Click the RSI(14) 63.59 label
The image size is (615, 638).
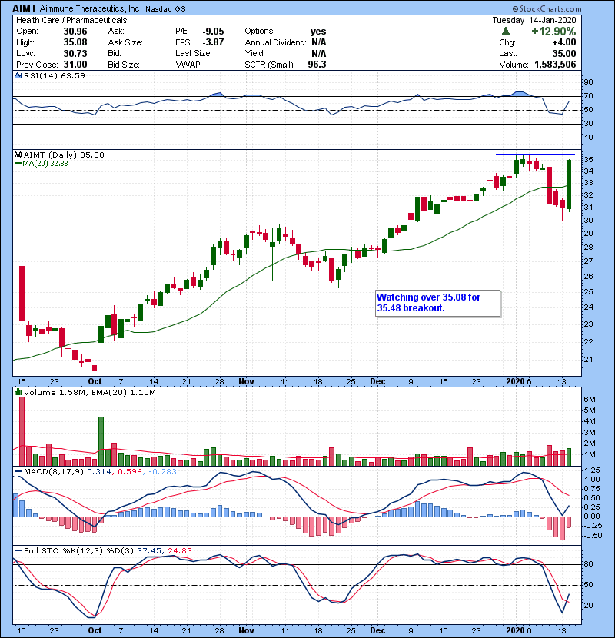(55, 75)
